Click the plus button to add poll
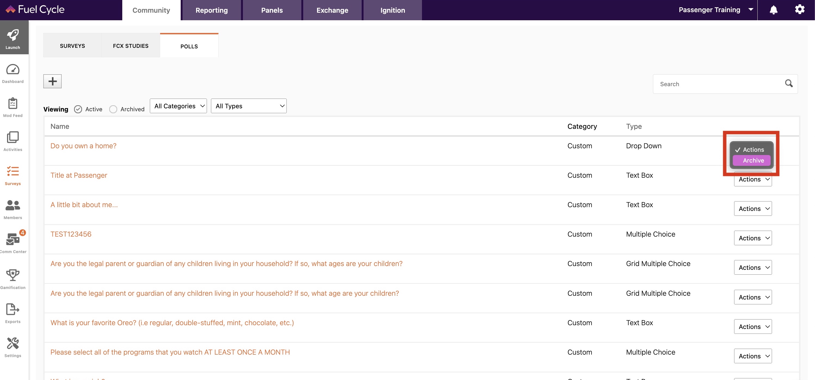 (52, 82)
